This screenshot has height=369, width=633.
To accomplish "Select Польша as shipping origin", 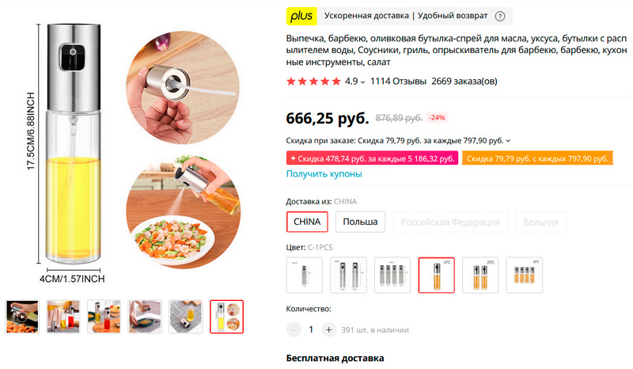I will [360, 222].
